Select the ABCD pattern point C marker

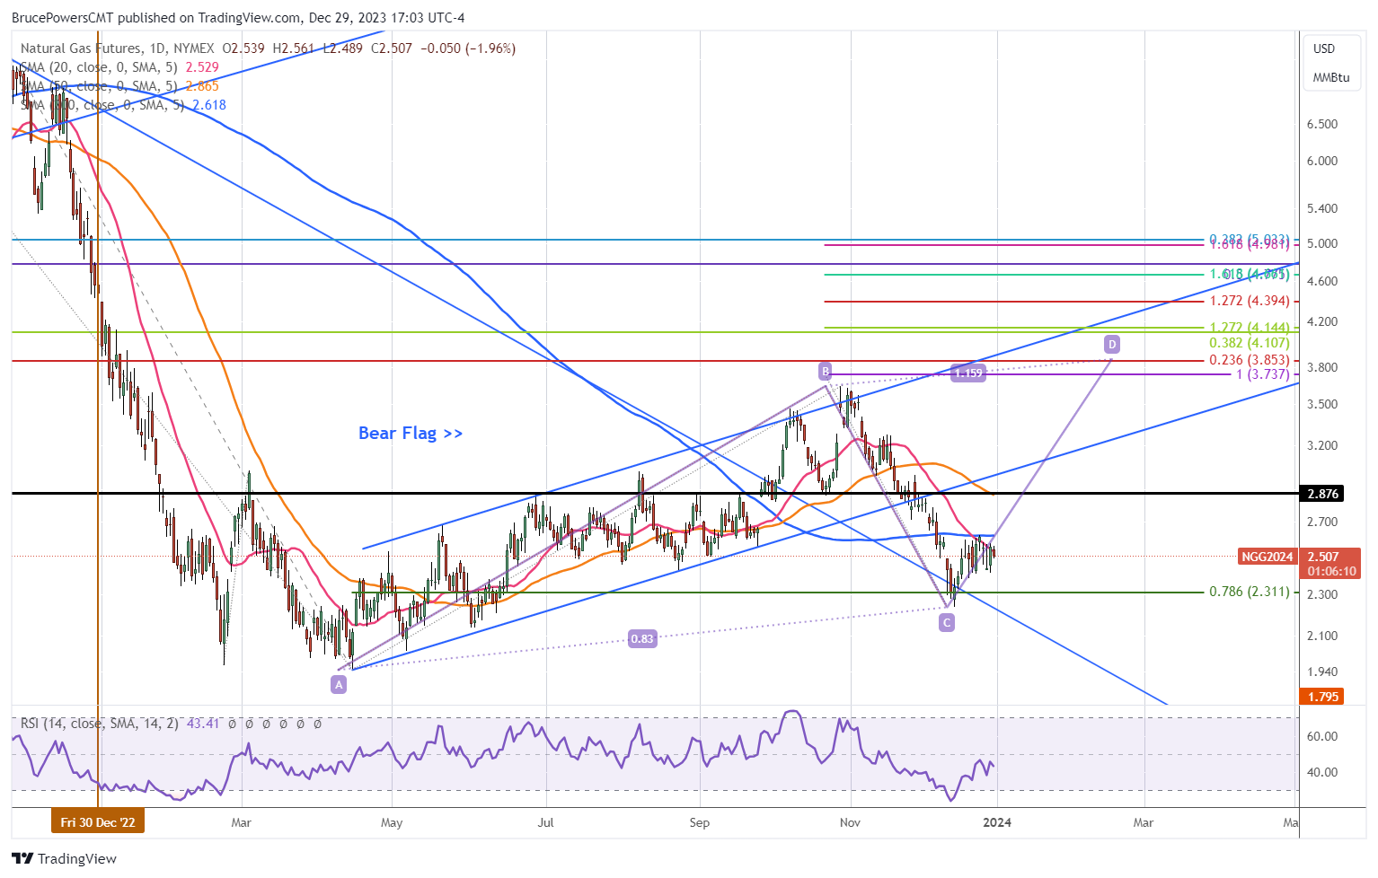(946, 622)
